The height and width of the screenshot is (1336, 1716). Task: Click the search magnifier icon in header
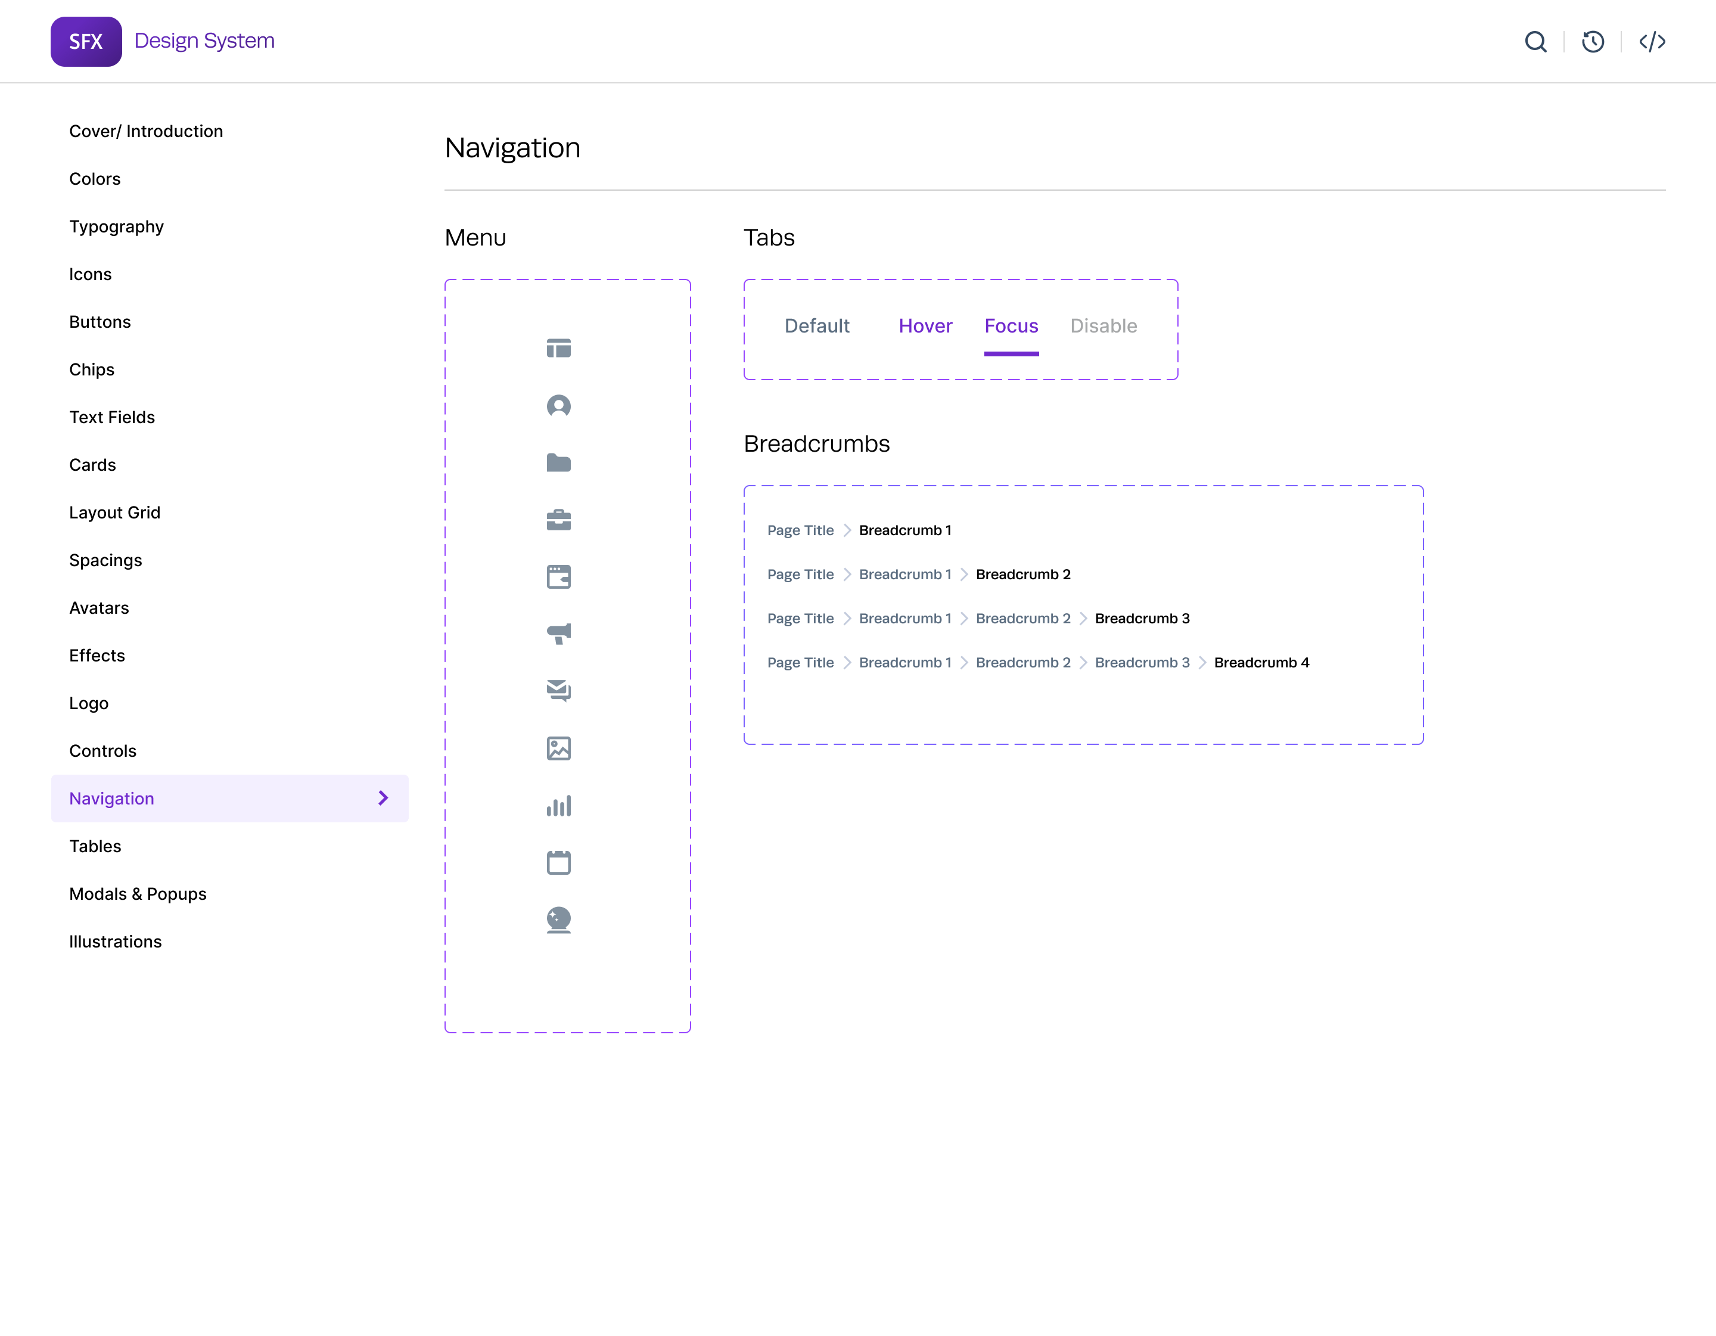[1535, 42]
